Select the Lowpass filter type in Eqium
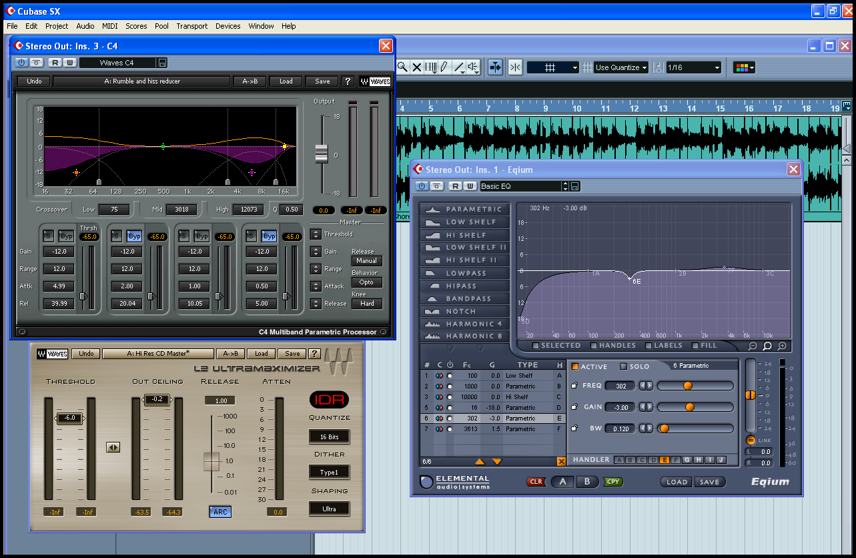Image resolution: width=856 pixels, height=558 pixels. pos(466,274)
